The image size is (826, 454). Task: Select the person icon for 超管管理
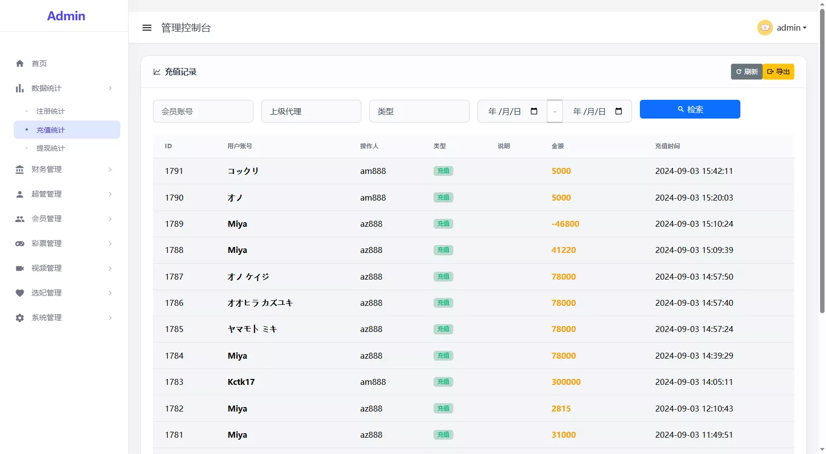(20, 194)
